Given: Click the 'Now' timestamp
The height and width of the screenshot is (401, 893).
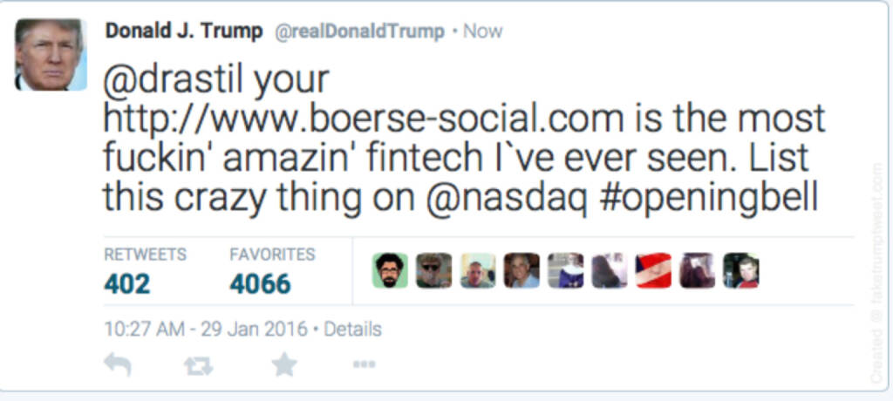Looking at the screenshot, I should click(482, 32).
